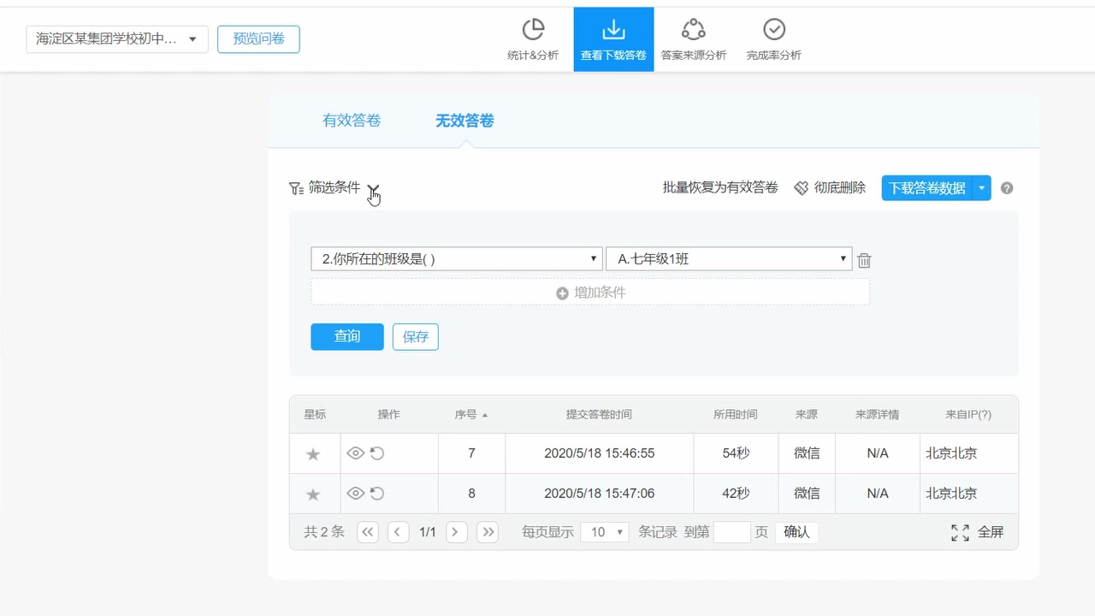Click the 到第 page number input field
Image resolution: width=1095 pixels, height=616 pixels.
click(x=731, y=532)
